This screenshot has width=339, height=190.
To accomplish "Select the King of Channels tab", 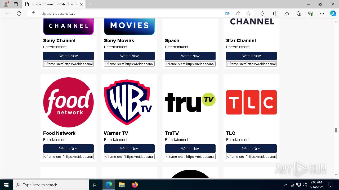I will coord(54,4).
